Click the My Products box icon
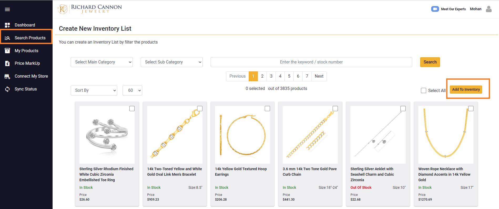This screenshot has width=499, height=209. tap(7, 51)
